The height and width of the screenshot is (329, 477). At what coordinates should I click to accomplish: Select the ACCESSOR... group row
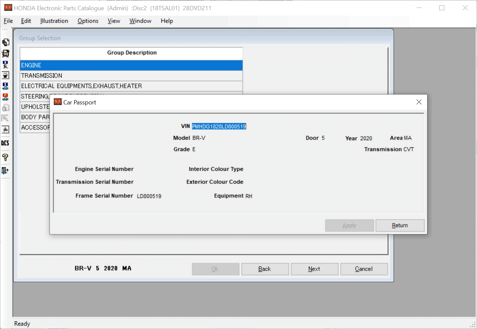(35, 127)
